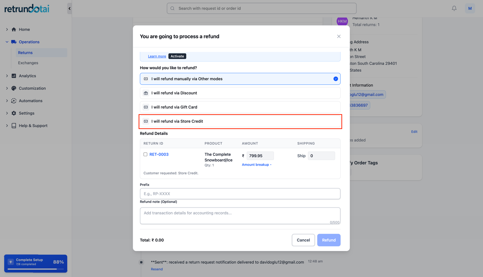
Task: Click the Analytics chart icon
Action: point(14,76)
